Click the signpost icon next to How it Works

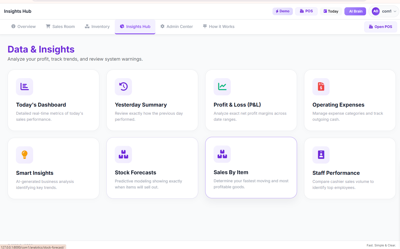click(205, 26)
